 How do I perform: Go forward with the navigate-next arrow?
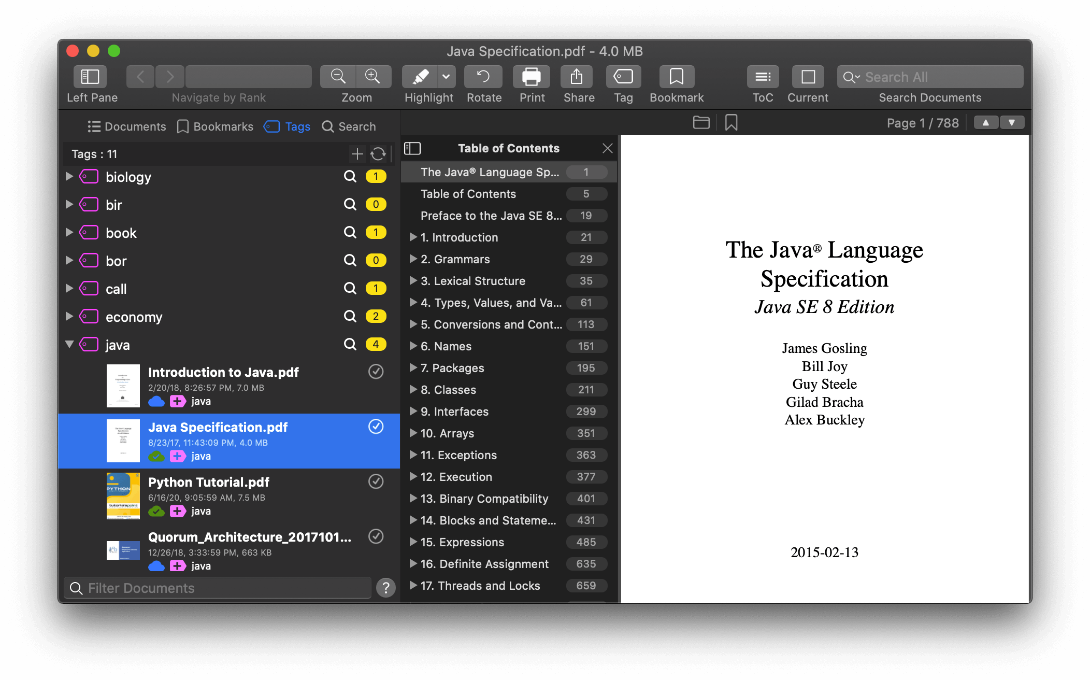point(169,77)
